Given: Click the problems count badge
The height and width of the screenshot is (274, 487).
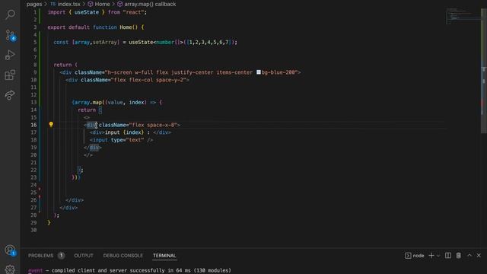Looking at the screenshot, I should [61, 256].
